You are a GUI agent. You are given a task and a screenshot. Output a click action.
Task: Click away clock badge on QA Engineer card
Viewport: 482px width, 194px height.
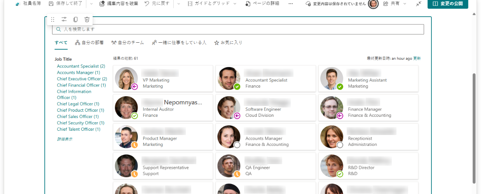click(237, 174)
